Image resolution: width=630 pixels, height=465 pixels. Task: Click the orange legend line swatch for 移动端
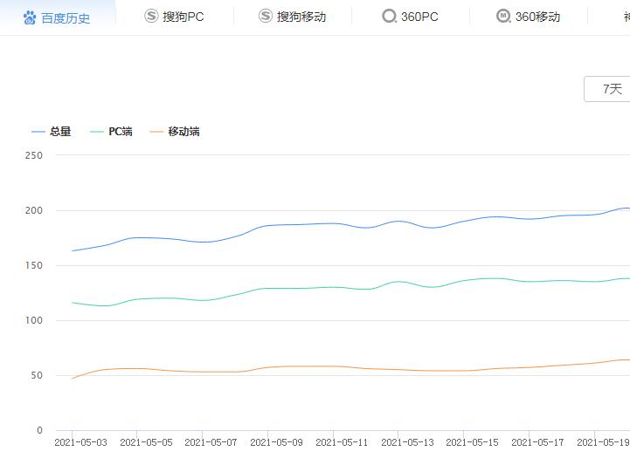click(157, 132)
